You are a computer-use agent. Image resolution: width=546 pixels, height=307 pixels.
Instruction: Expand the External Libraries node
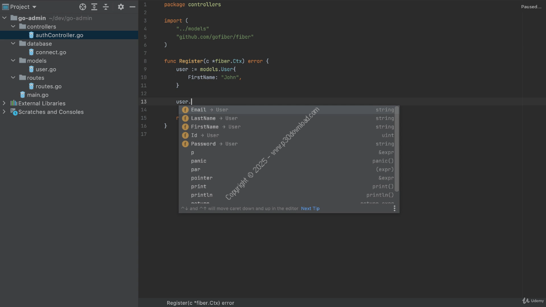(x=4, y=103)
